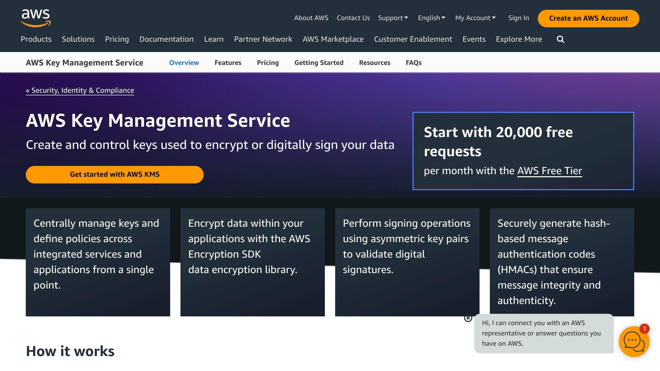Open the Getting Started tab
This screenshot has height=371, width=660.
tap(319, 63)
